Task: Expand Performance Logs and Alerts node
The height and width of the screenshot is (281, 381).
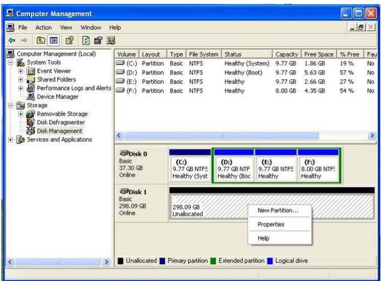Action: 21,88
